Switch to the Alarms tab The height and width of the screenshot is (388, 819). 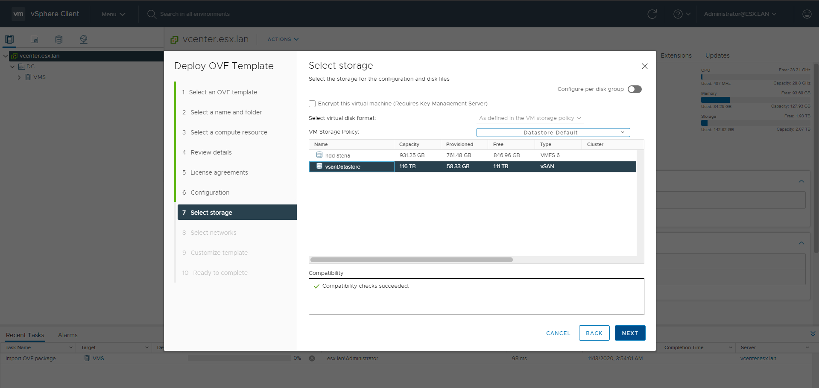[67, 335]
